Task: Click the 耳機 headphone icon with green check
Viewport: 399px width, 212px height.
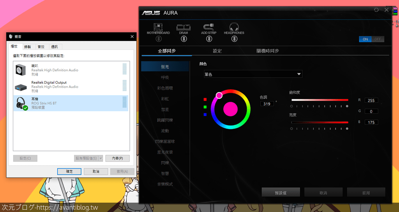Action: tap(21, 103)
